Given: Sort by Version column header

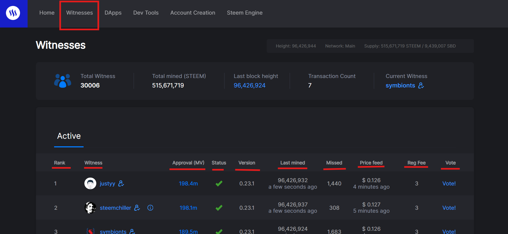Looking at the screenshot, I should [247, 163].
